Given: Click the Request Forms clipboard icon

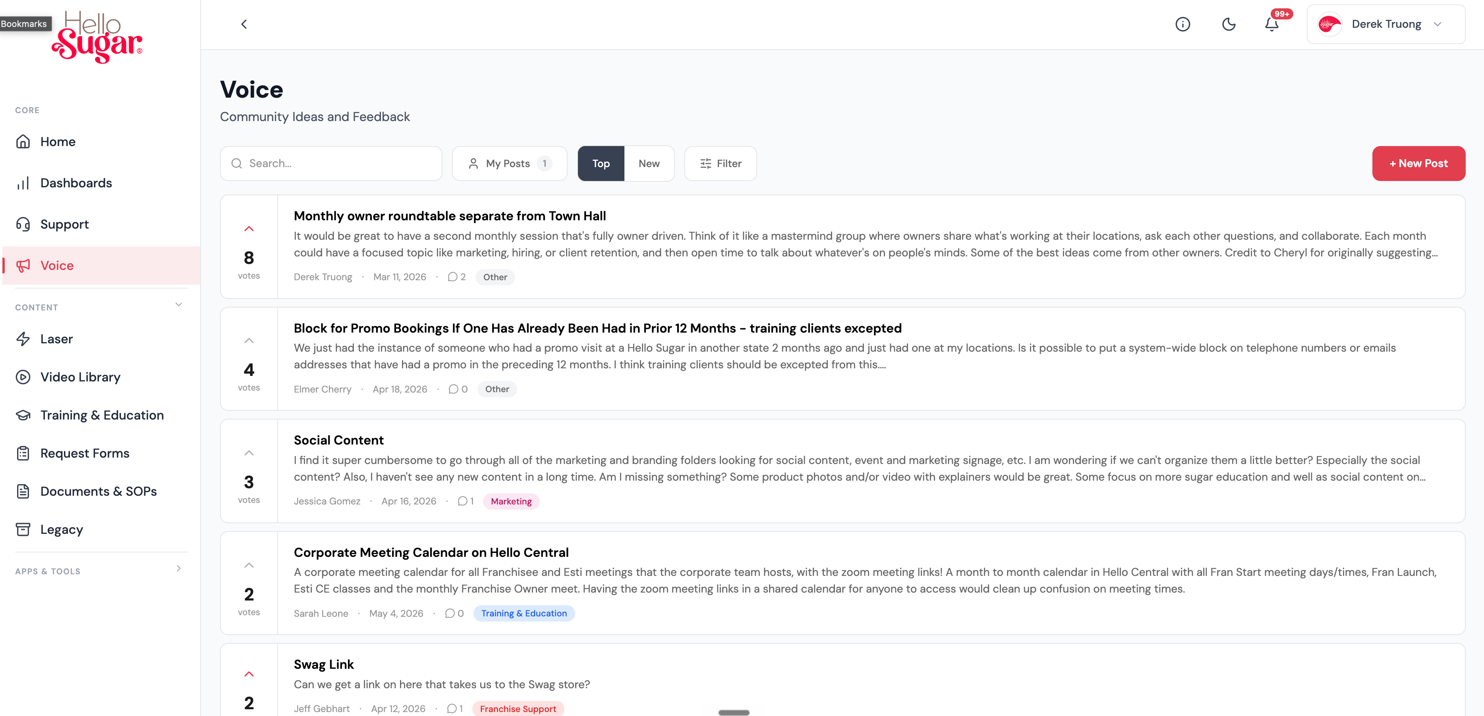Looking at the screenshot, I should [x=23, y=454].
